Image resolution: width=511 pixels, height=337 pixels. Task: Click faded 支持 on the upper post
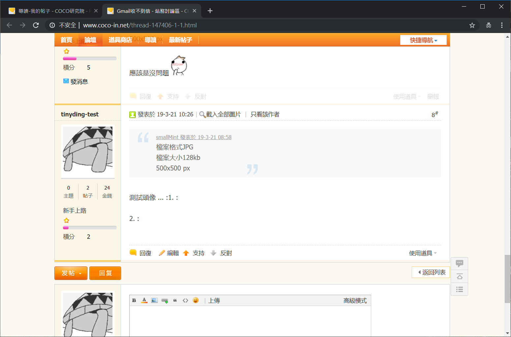coord(168,96)
